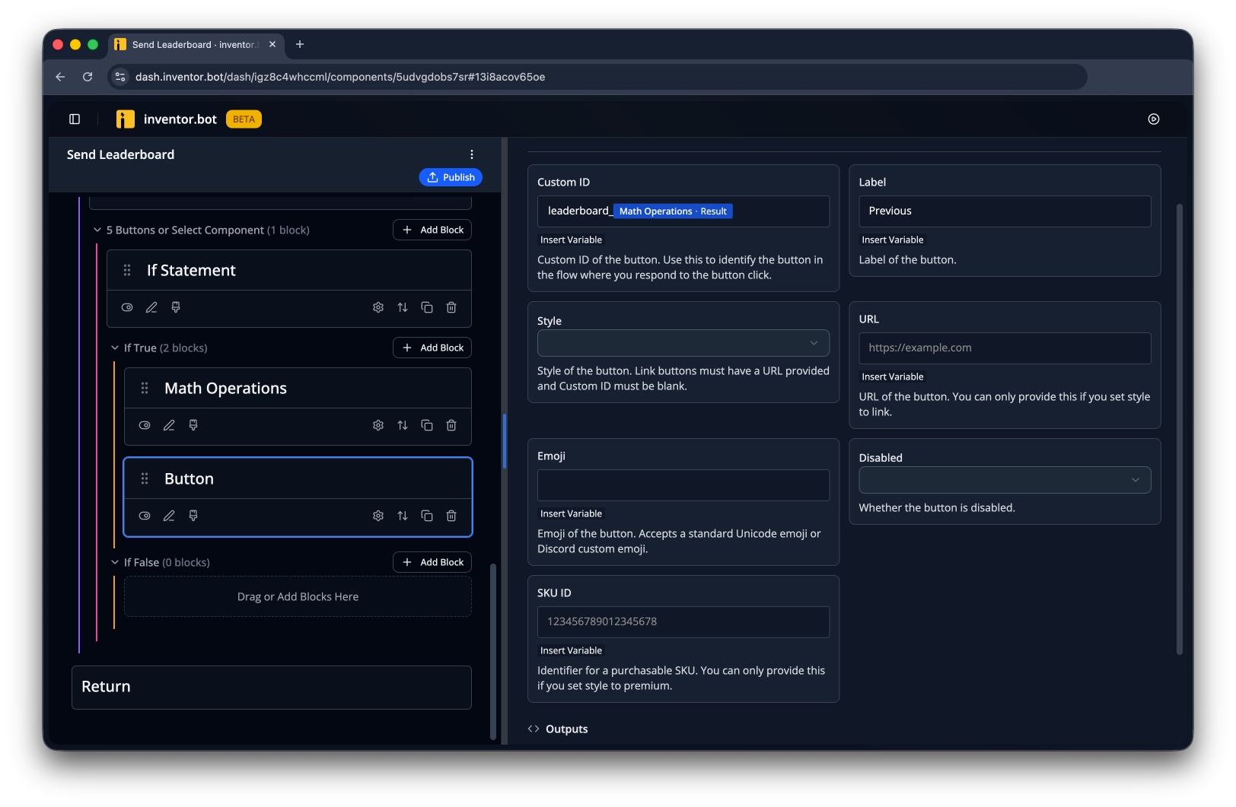
Task: Click Insert Variable under Label
Action: click(892, 240)
